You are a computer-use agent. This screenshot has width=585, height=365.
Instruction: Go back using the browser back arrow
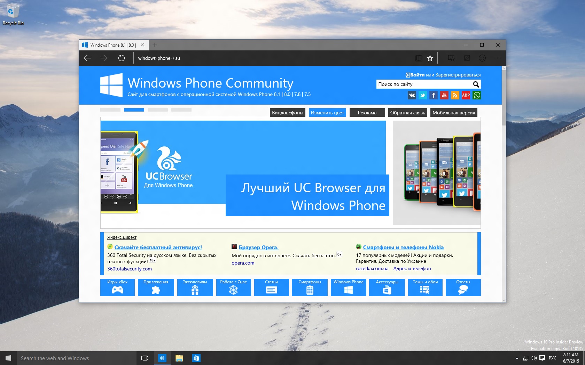point(87,58)
